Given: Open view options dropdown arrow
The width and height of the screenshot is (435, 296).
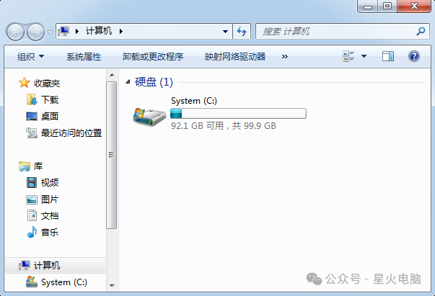Looking at the screenshot, I should 364,56.
